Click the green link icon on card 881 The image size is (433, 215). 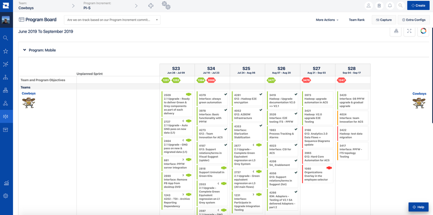(189, 159)
